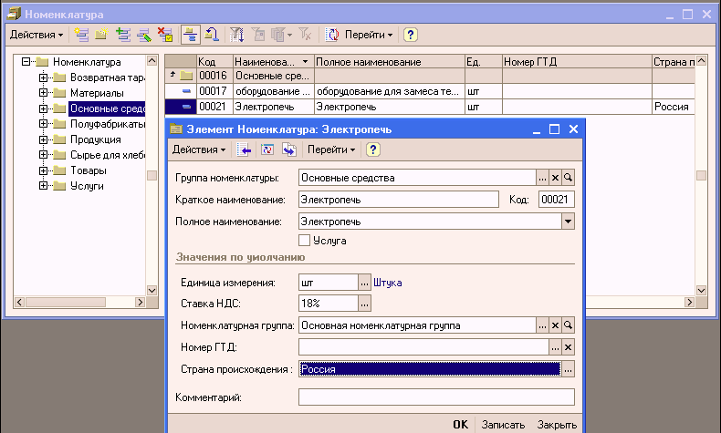Viewport: 721px width, 433px height.
Task: Click the add new group folder icon
Action: point(102,35)
